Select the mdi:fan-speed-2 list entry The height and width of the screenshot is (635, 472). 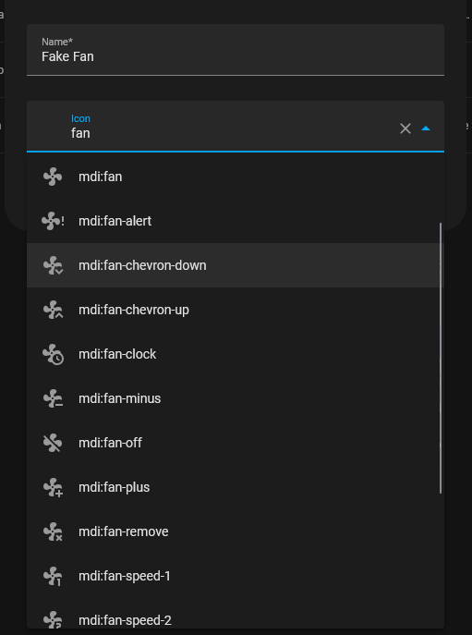236,620
